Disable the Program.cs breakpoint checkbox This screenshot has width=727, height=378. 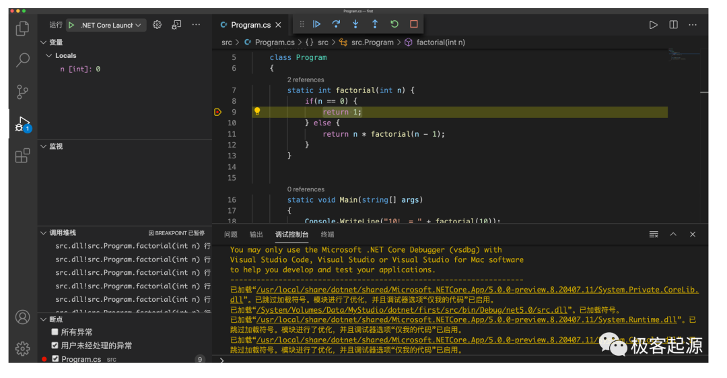[55, 359]
